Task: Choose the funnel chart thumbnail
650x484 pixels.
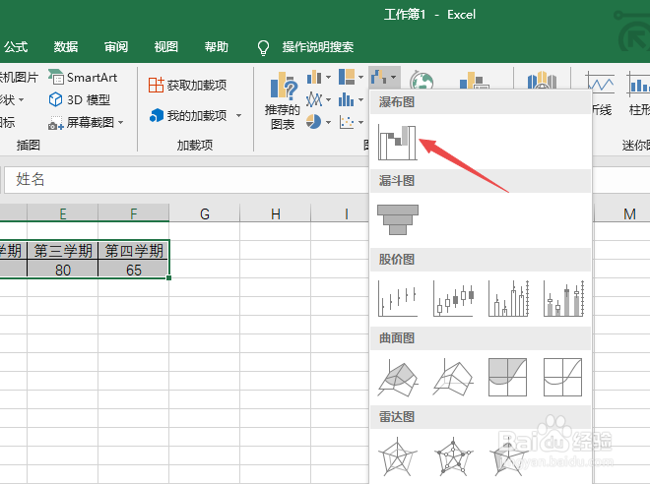Action: [398, 219]
